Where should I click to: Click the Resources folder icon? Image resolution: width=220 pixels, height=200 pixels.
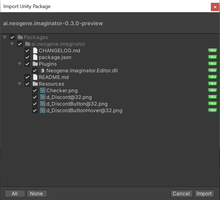point(35,84)
